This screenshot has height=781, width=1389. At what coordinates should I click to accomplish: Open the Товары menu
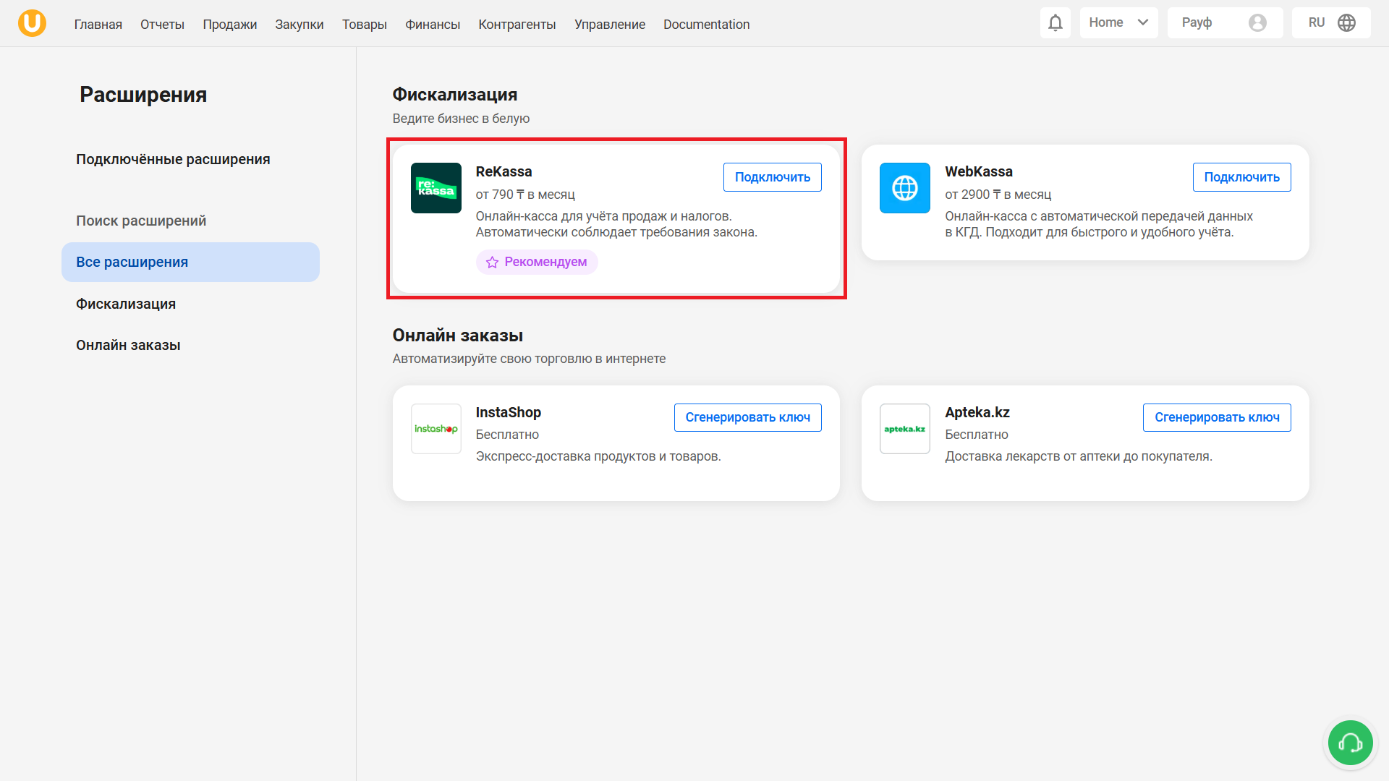(x=364, y=25)
